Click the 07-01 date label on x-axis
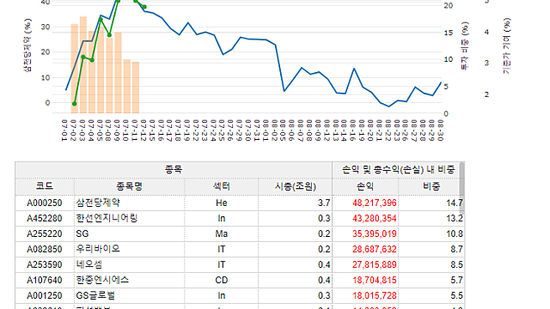This screenshot has height=309, width=550. [64, 130]
